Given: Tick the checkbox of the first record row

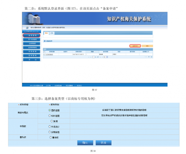Looking at the screenshot, I should [x=45, y=54].
